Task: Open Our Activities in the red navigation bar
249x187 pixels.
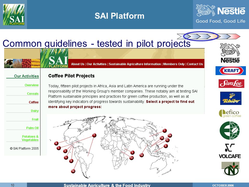Action: click(96, 64)
